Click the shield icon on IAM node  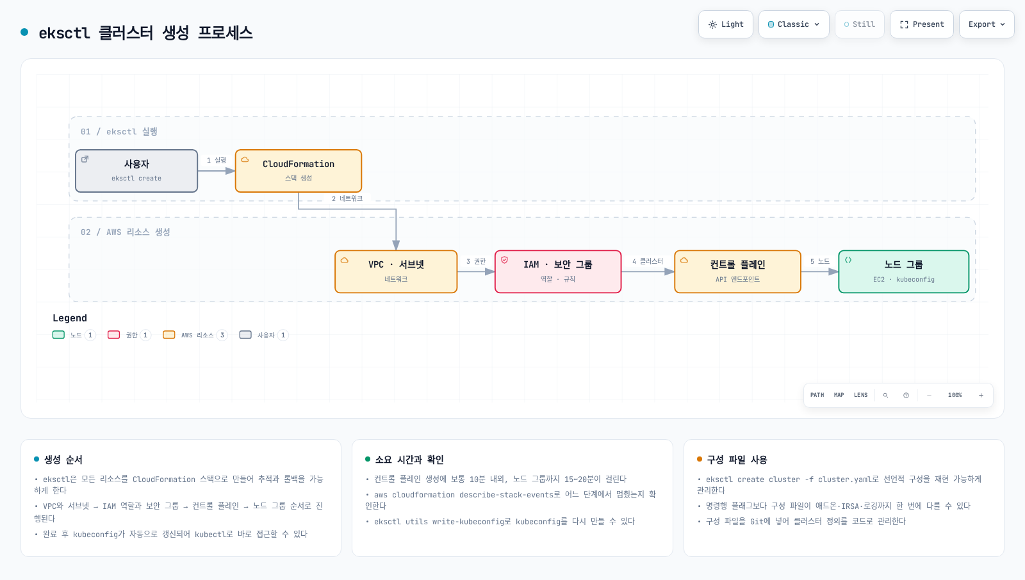(504, 260)
